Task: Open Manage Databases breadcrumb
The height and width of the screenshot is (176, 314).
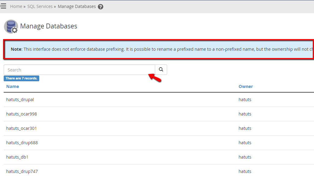Action: click(x=77, y=6)
